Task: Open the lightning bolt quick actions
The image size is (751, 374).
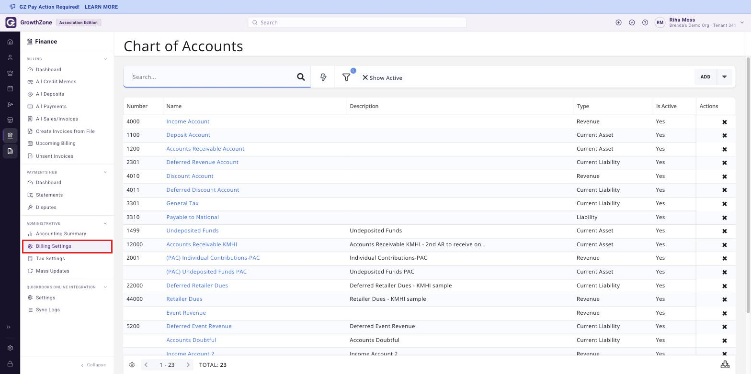Action: (x=323, y=77)
